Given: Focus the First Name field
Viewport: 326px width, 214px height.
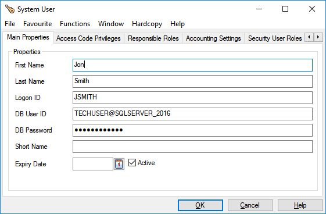Looking at the screenshot, I should [192, 65].
